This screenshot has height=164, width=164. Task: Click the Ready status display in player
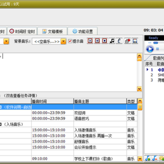point(154,38)
